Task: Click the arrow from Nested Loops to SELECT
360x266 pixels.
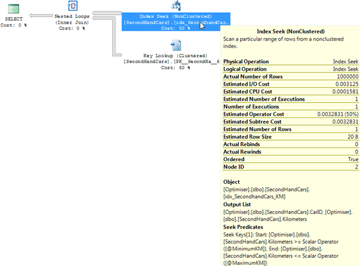Action: pos(41,16)
